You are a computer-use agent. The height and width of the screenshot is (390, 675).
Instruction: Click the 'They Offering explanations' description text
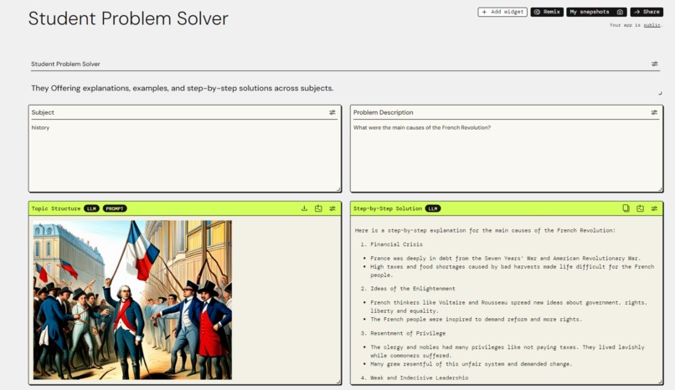[x=183, y=88]
